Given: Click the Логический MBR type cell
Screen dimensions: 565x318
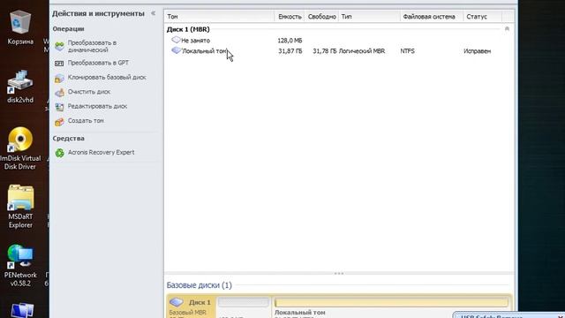Looking at the screenshot, I should [x=362, y=51].
